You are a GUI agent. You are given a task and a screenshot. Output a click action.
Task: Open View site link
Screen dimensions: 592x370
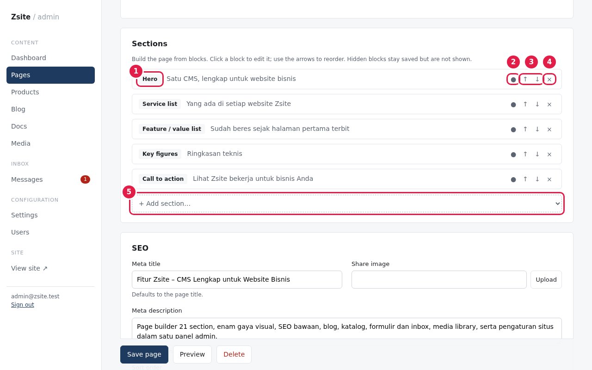click(x=50, y=268)
